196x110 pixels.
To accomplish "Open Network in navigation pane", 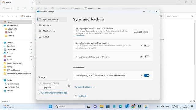I will [10, 91].
